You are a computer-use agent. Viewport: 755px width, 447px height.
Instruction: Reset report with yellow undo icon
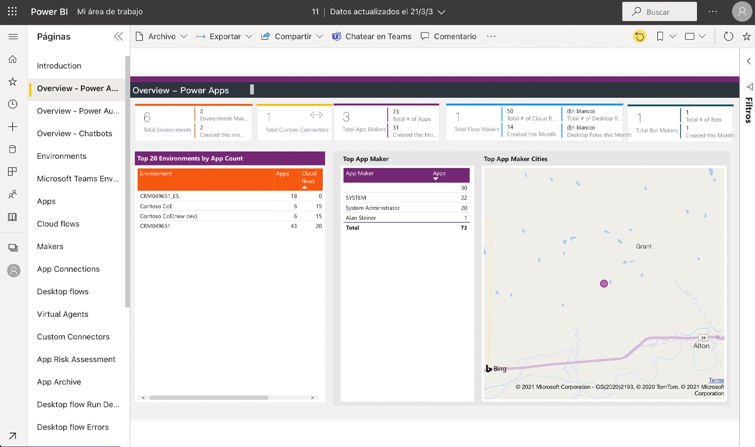click(639, 36)
